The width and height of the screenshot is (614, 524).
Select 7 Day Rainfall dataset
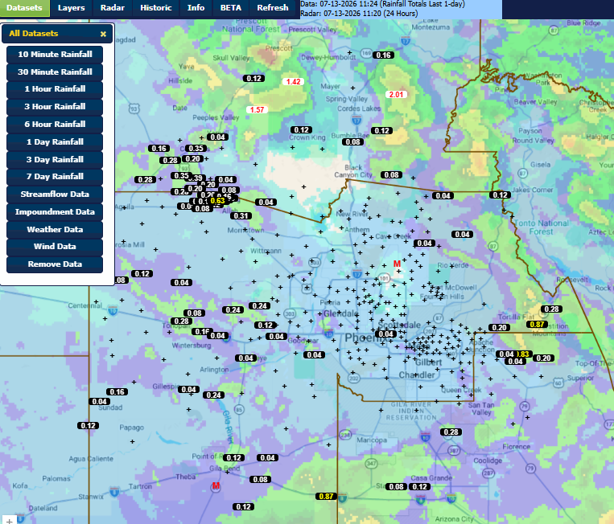click(55, 177)
